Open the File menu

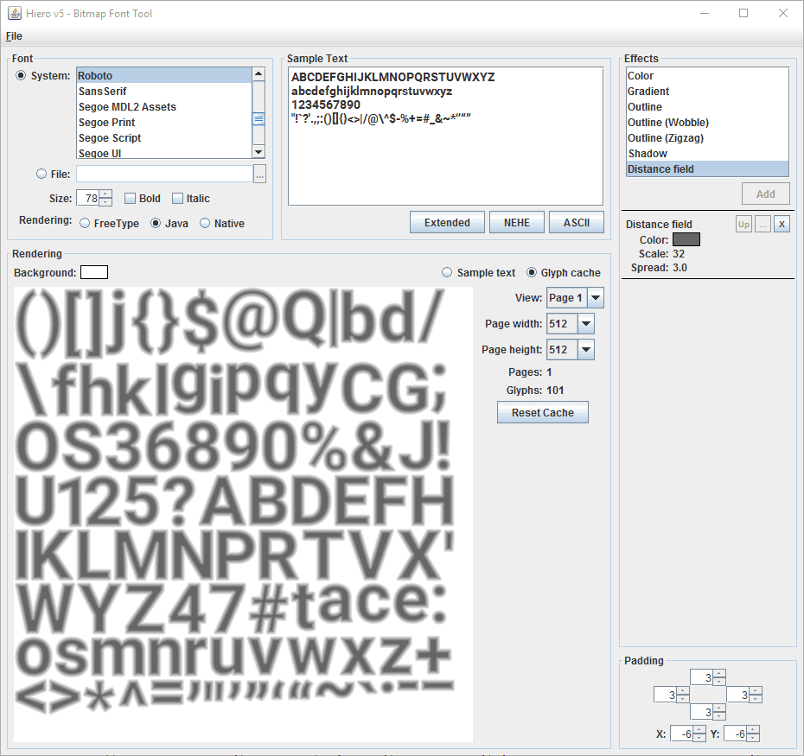14,36
